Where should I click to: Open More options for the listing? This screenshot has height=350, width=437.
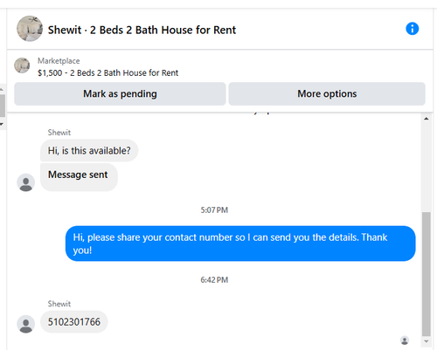coord(327,93)
